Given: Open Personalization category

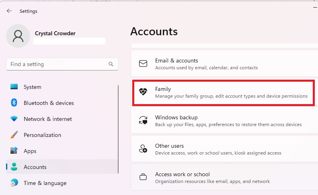Looking at the screenshot, I should pyautogui.click(x=62, y=135).
